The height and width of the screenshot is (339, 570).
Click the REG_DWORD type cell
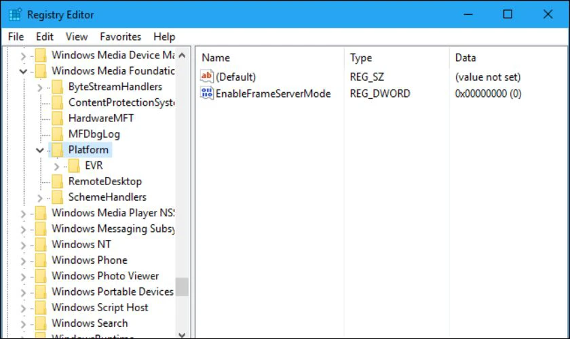(380, 94)
